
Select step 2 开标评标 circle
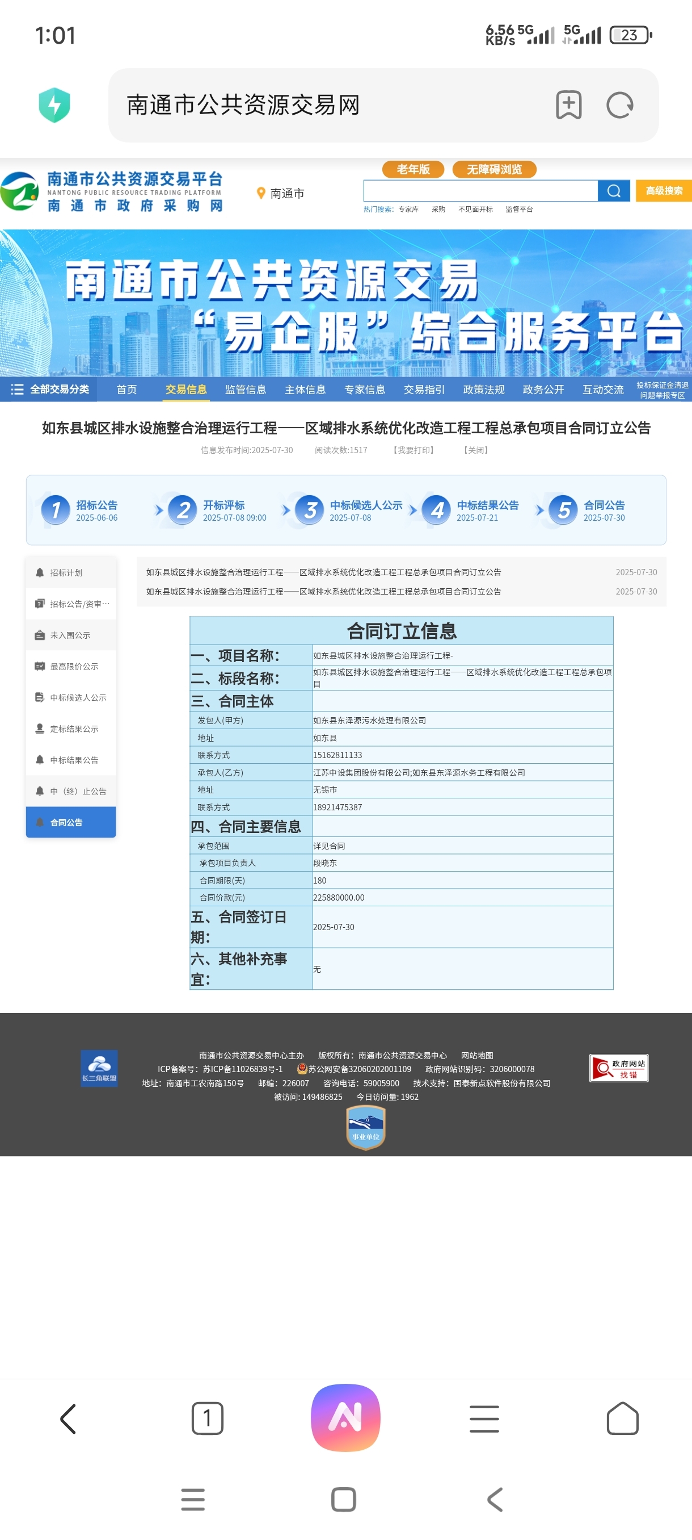(x=183, y=510)
